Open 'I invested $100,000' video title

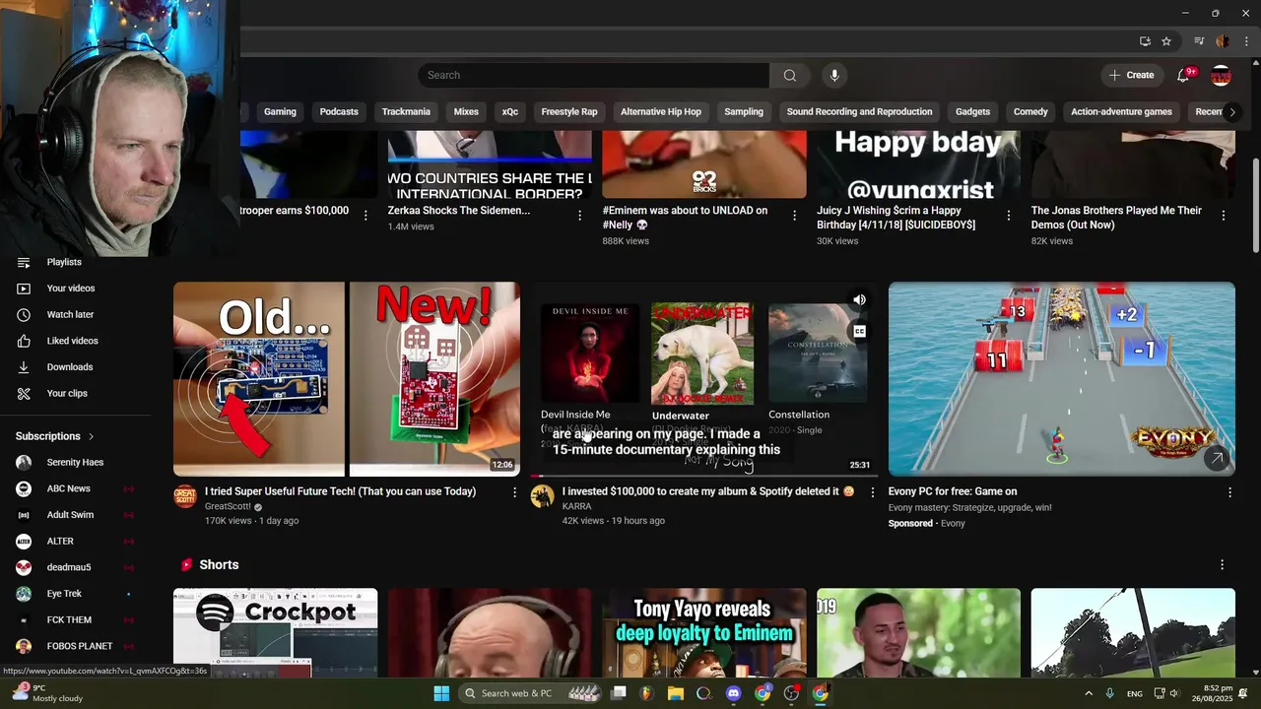coord(708,491)
